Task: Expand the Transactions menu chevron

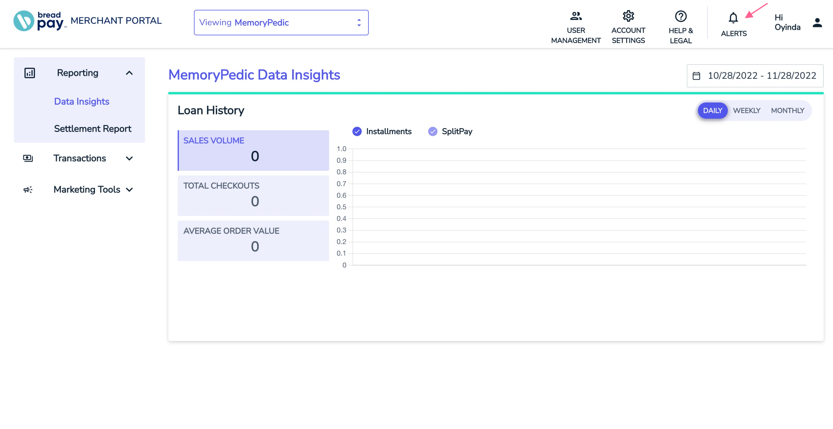Action: point(129,158)
